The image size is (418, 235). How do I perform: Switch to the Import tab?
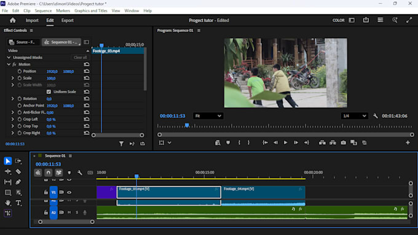pos(32,20)
